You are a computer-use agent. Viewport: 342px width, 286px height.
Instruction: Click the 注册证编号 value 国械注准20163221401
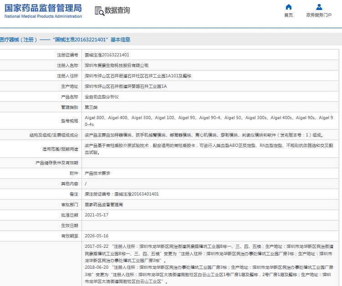[107, 55]
